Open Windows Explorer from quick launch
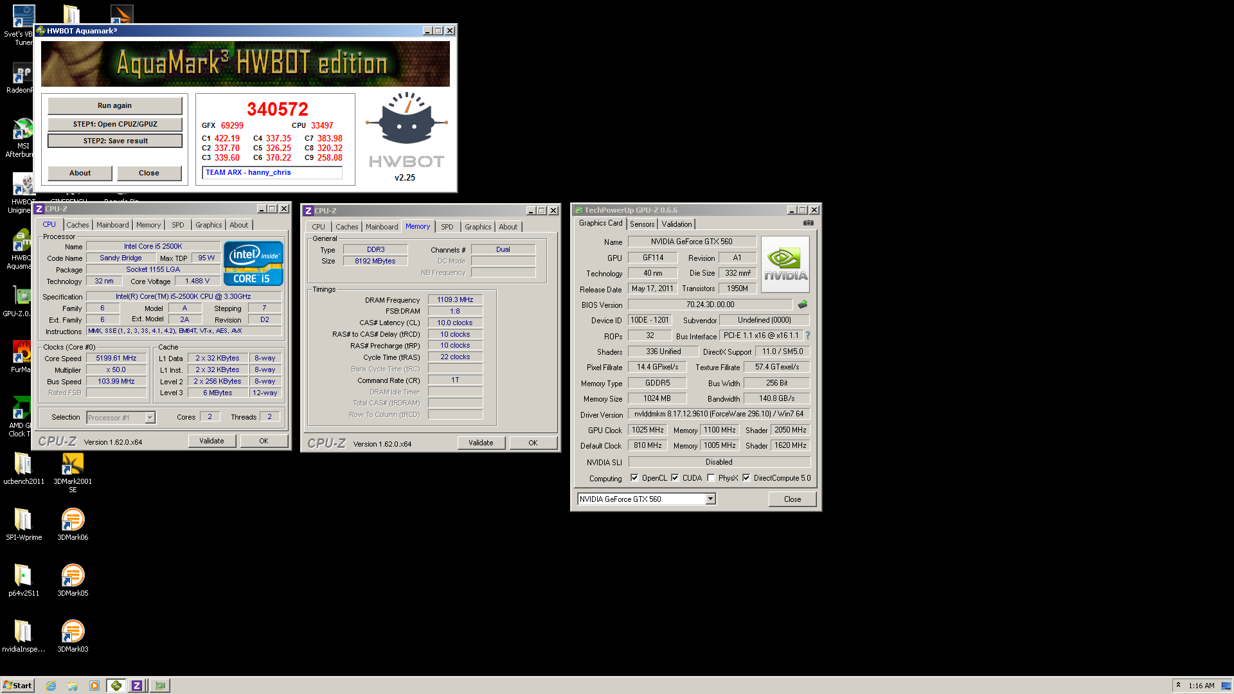The height and width of the screenshot is (694, 1234). (x=73, y=686)
